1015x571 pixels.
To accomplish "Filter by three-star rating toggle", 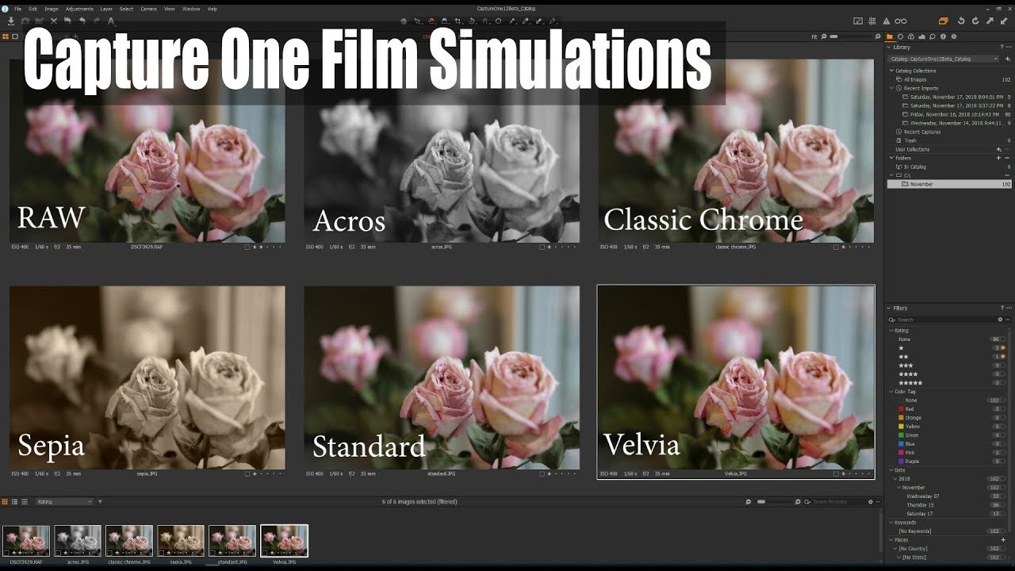I will pos(1002,366).
